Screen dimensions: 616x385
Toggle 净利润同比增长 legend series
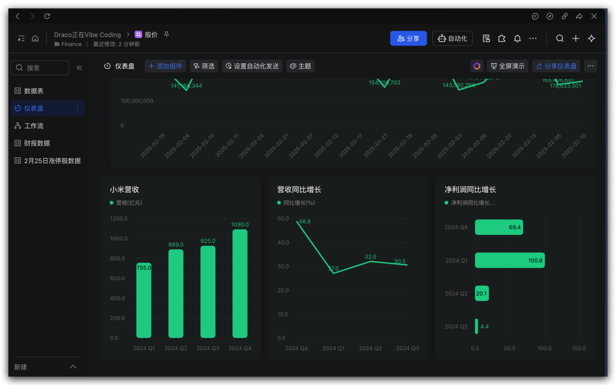tap(469, 202)
